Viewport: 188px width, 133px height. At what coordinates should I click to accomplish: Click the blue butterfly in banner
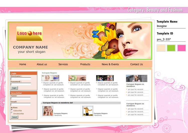click(x=96, y=34)
